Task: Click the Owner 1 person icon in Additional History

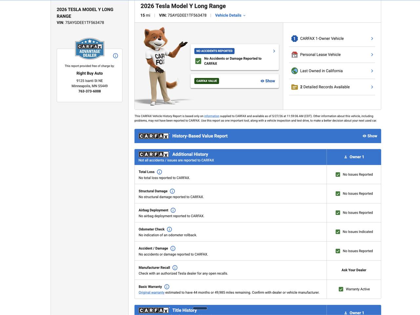Action: pos(346,157)
